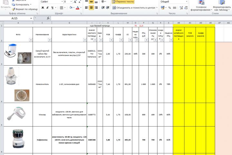Select the cell containing Кофемолка
The height and width of the screenshot is (155, 232).
pyautogui.click(x=42, y=140)
